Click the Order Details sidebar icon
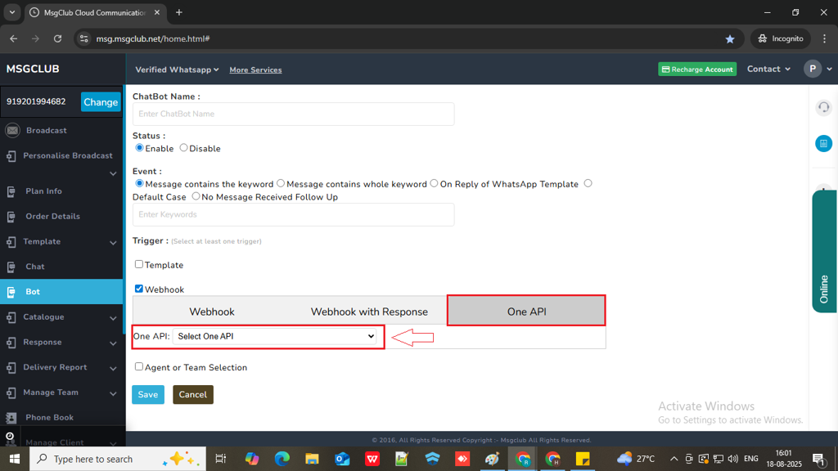This screenshot has height=471, width=838. click(11, 217)
